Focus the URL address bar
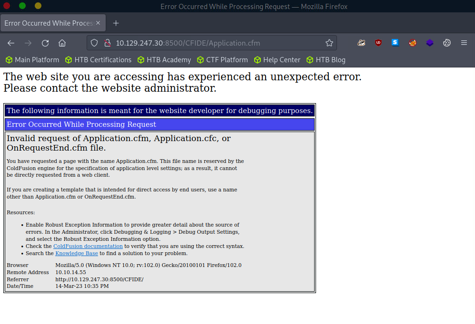The width and height of the screenshot is (475, 324). click(214, 43)
